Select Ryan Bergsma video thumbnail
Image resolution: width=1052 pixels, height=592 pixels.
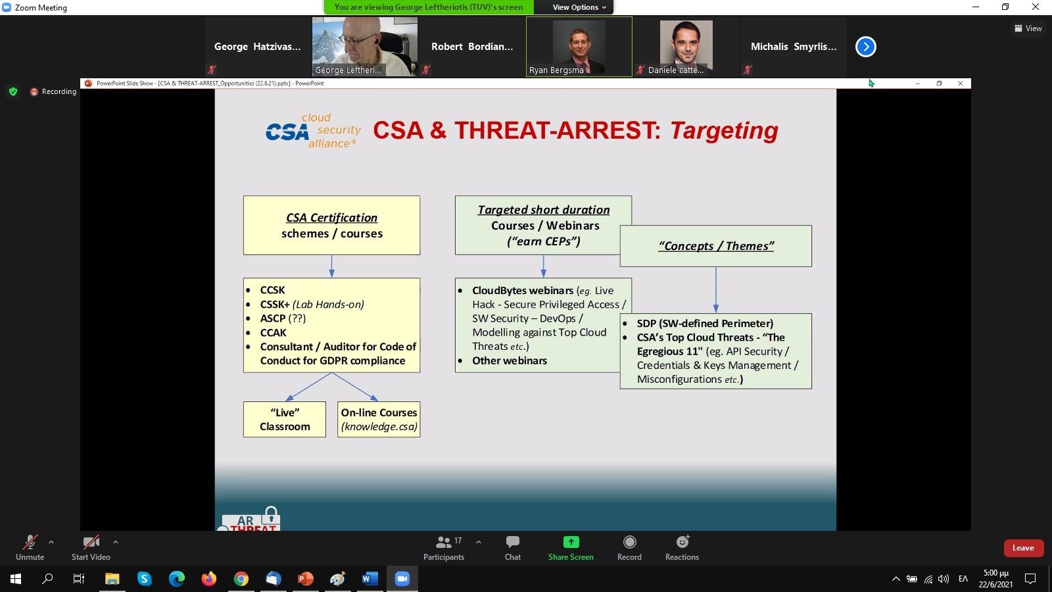(x=579, y=47)
